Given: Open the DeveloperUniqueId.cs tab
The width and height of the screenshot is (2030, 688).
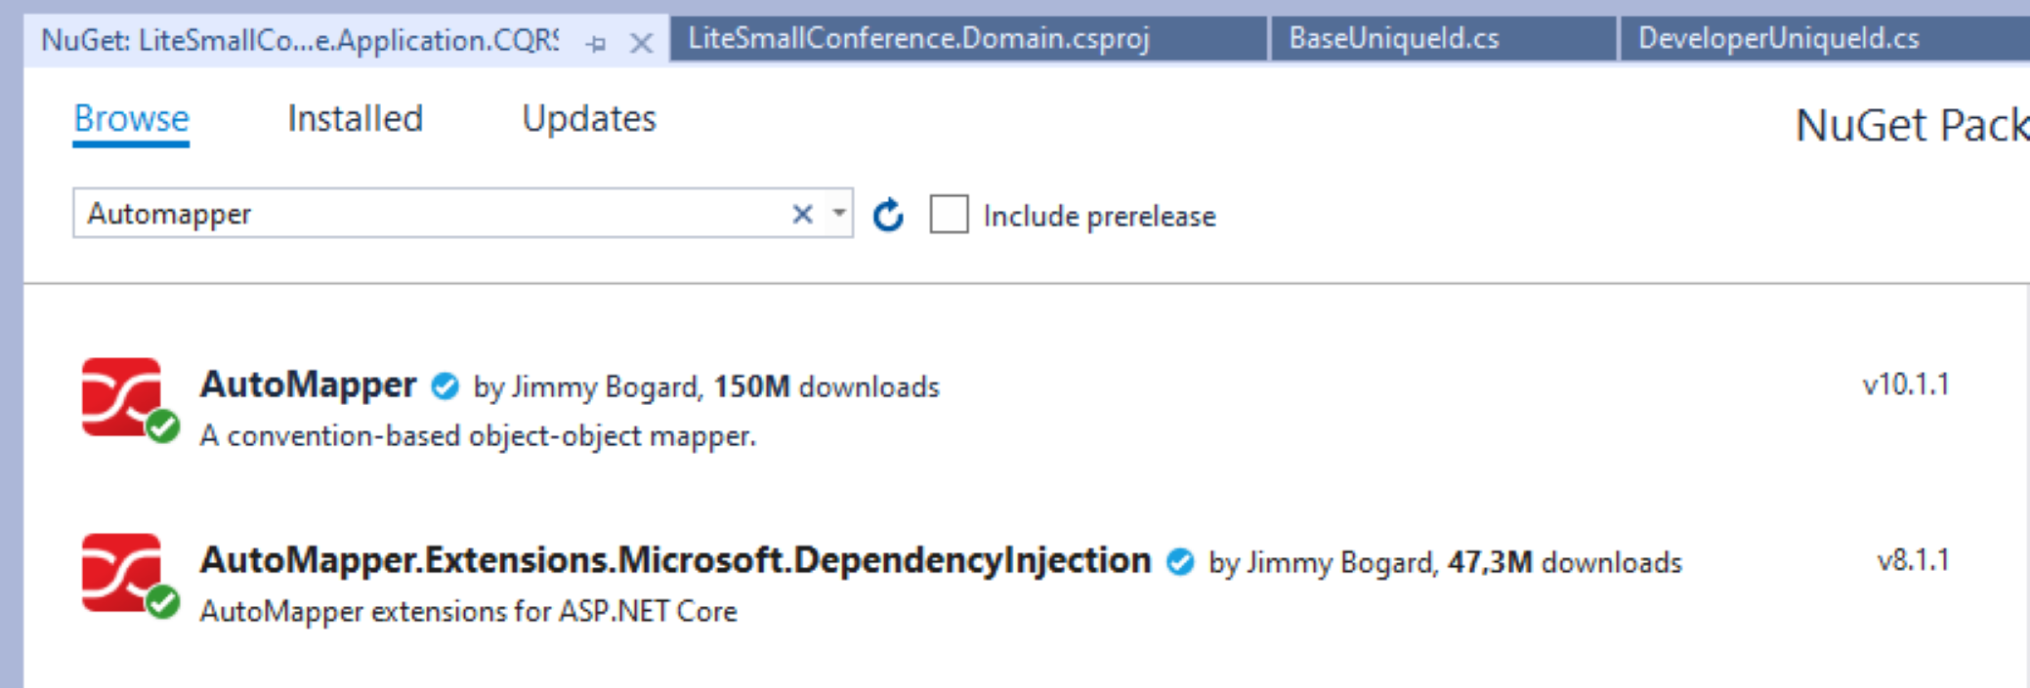Looking at the screenshot, I should tap(1825, 38).
